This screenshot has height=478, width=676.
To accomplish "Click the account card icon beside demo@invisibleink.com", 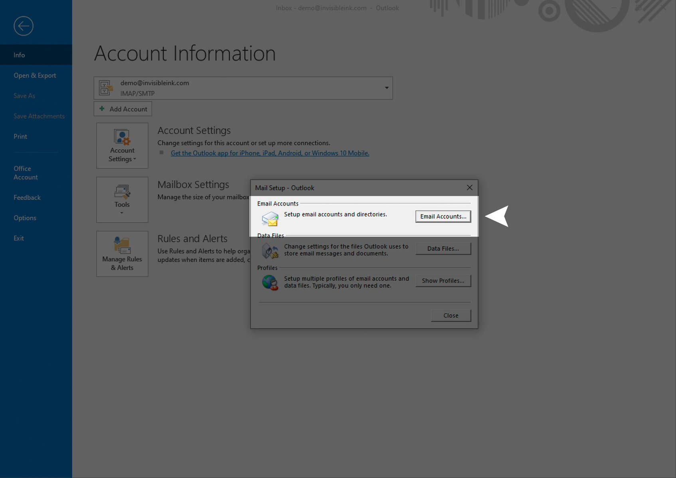I will 106,88.
